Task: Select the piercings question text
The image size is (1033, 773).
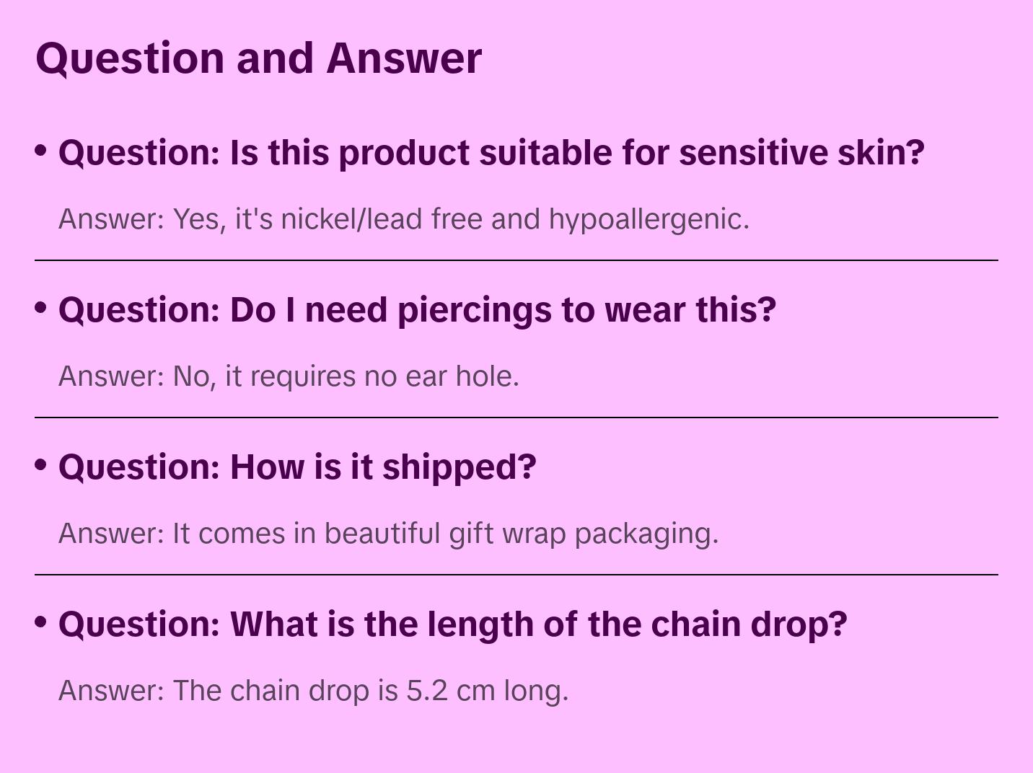Action: [x=417, y=310]
